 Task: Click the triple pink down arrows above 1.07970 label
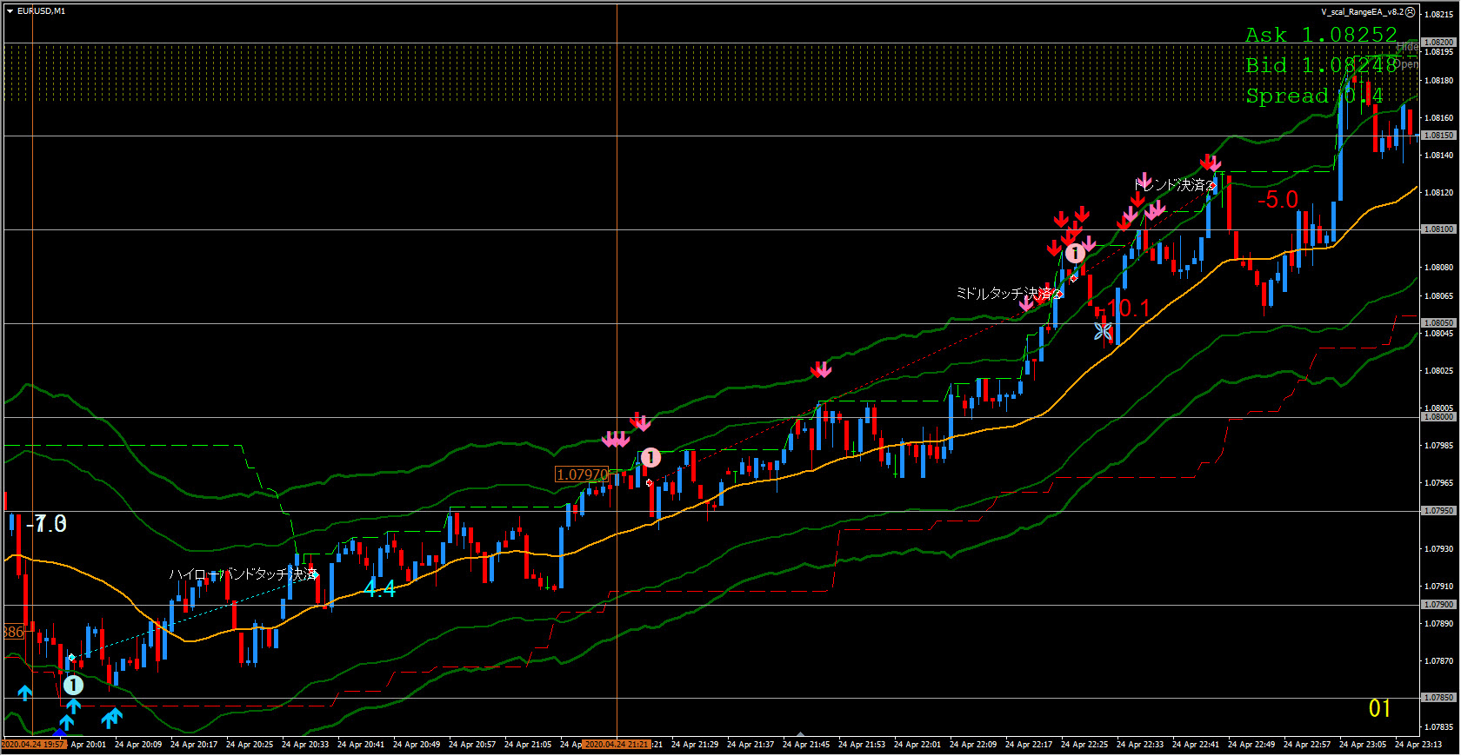[x=616, y=439]
